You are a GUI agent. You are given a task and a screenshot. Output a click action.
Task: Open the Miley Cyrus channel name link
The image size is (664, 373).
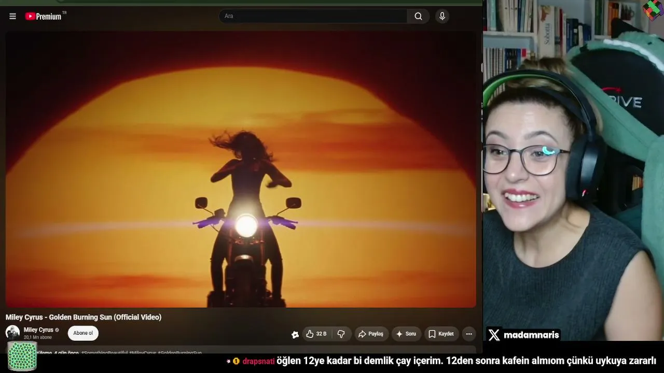pos(38,330)
